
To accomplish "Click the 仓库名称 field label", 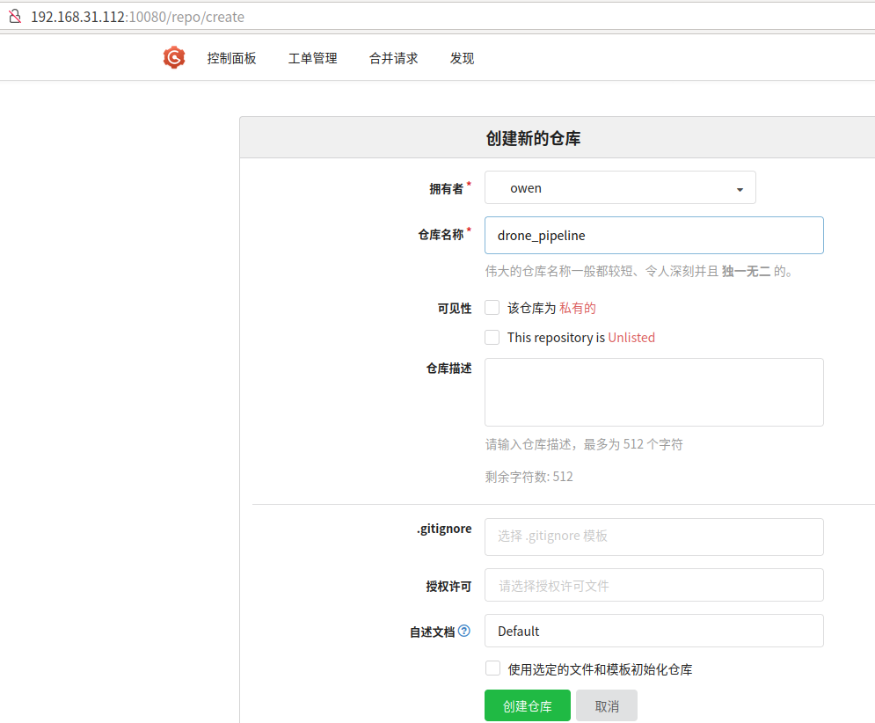I will pyautogui.click(x=441, y=235).
